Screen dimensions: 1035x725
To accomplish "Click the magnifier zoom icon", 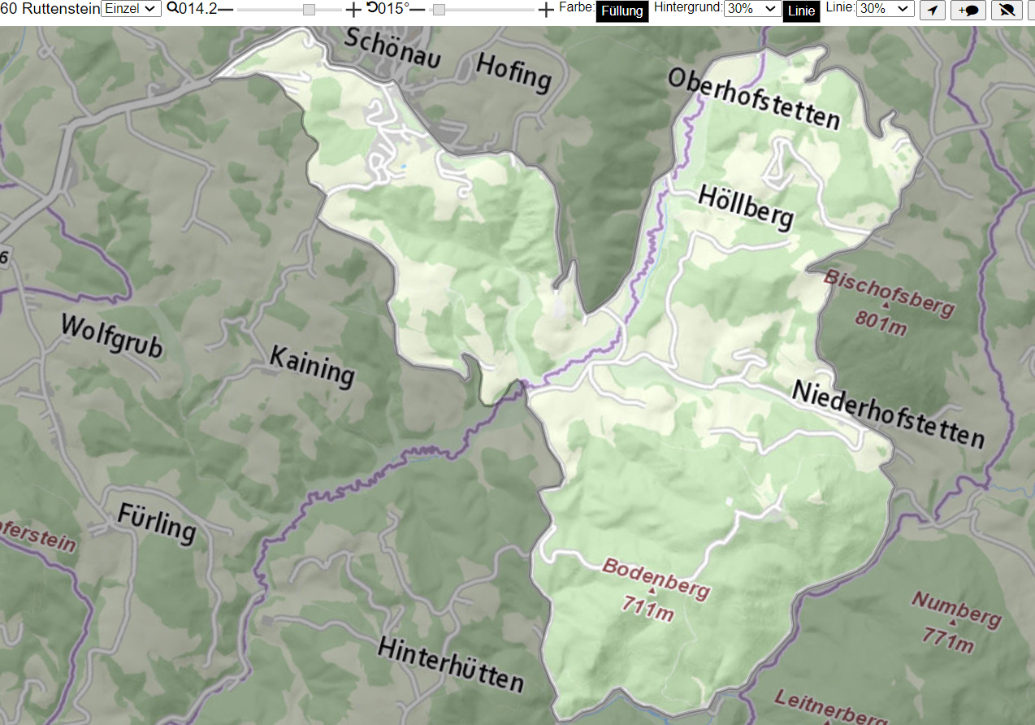I will tap(172, 8).
